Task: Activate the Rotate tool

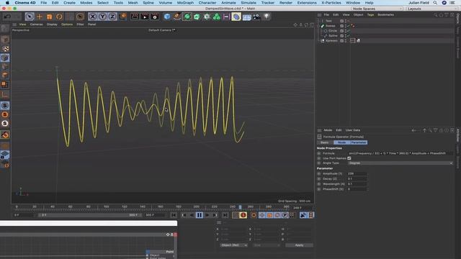Action: 59,17
